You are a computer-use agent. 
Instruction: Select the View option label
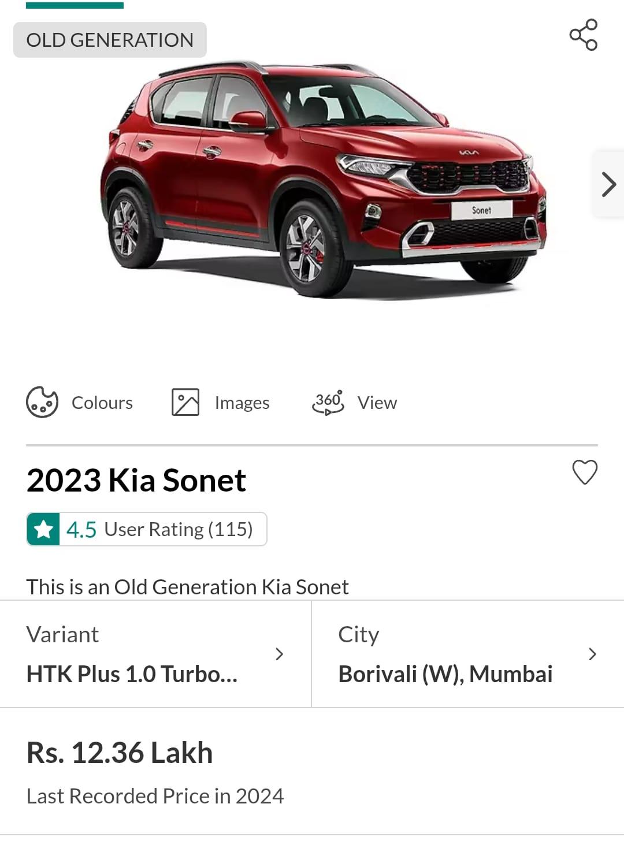click(377, 403)
